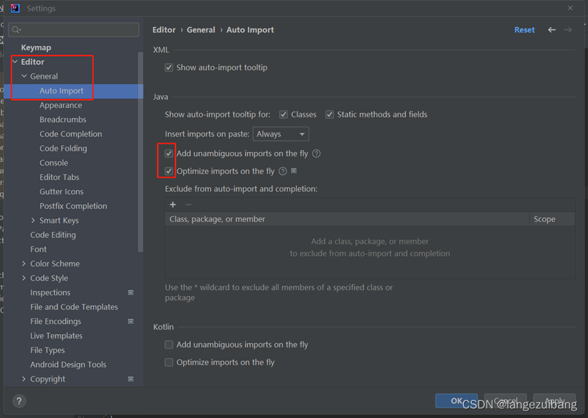Viewport: 588px width, 418px height.
Task: Open Console settings
Action: click(54, 163)
